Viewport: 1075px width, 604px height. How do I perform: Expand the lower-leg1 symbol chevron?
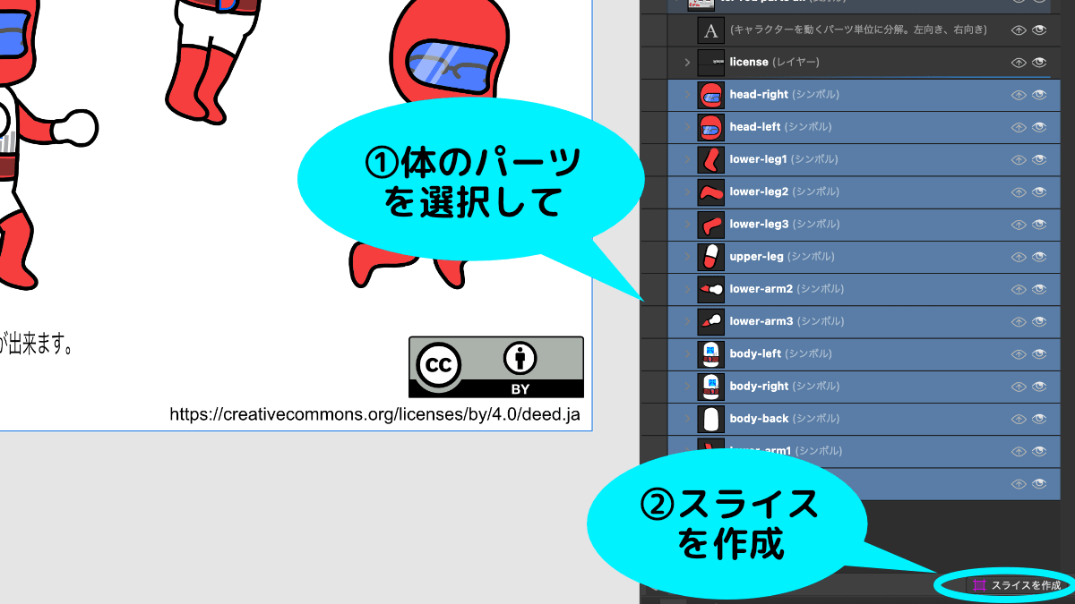tap(687, 159)
